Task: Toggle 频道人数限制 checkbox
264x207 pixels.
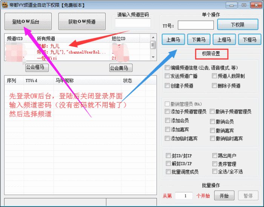Action: [214, 76]
